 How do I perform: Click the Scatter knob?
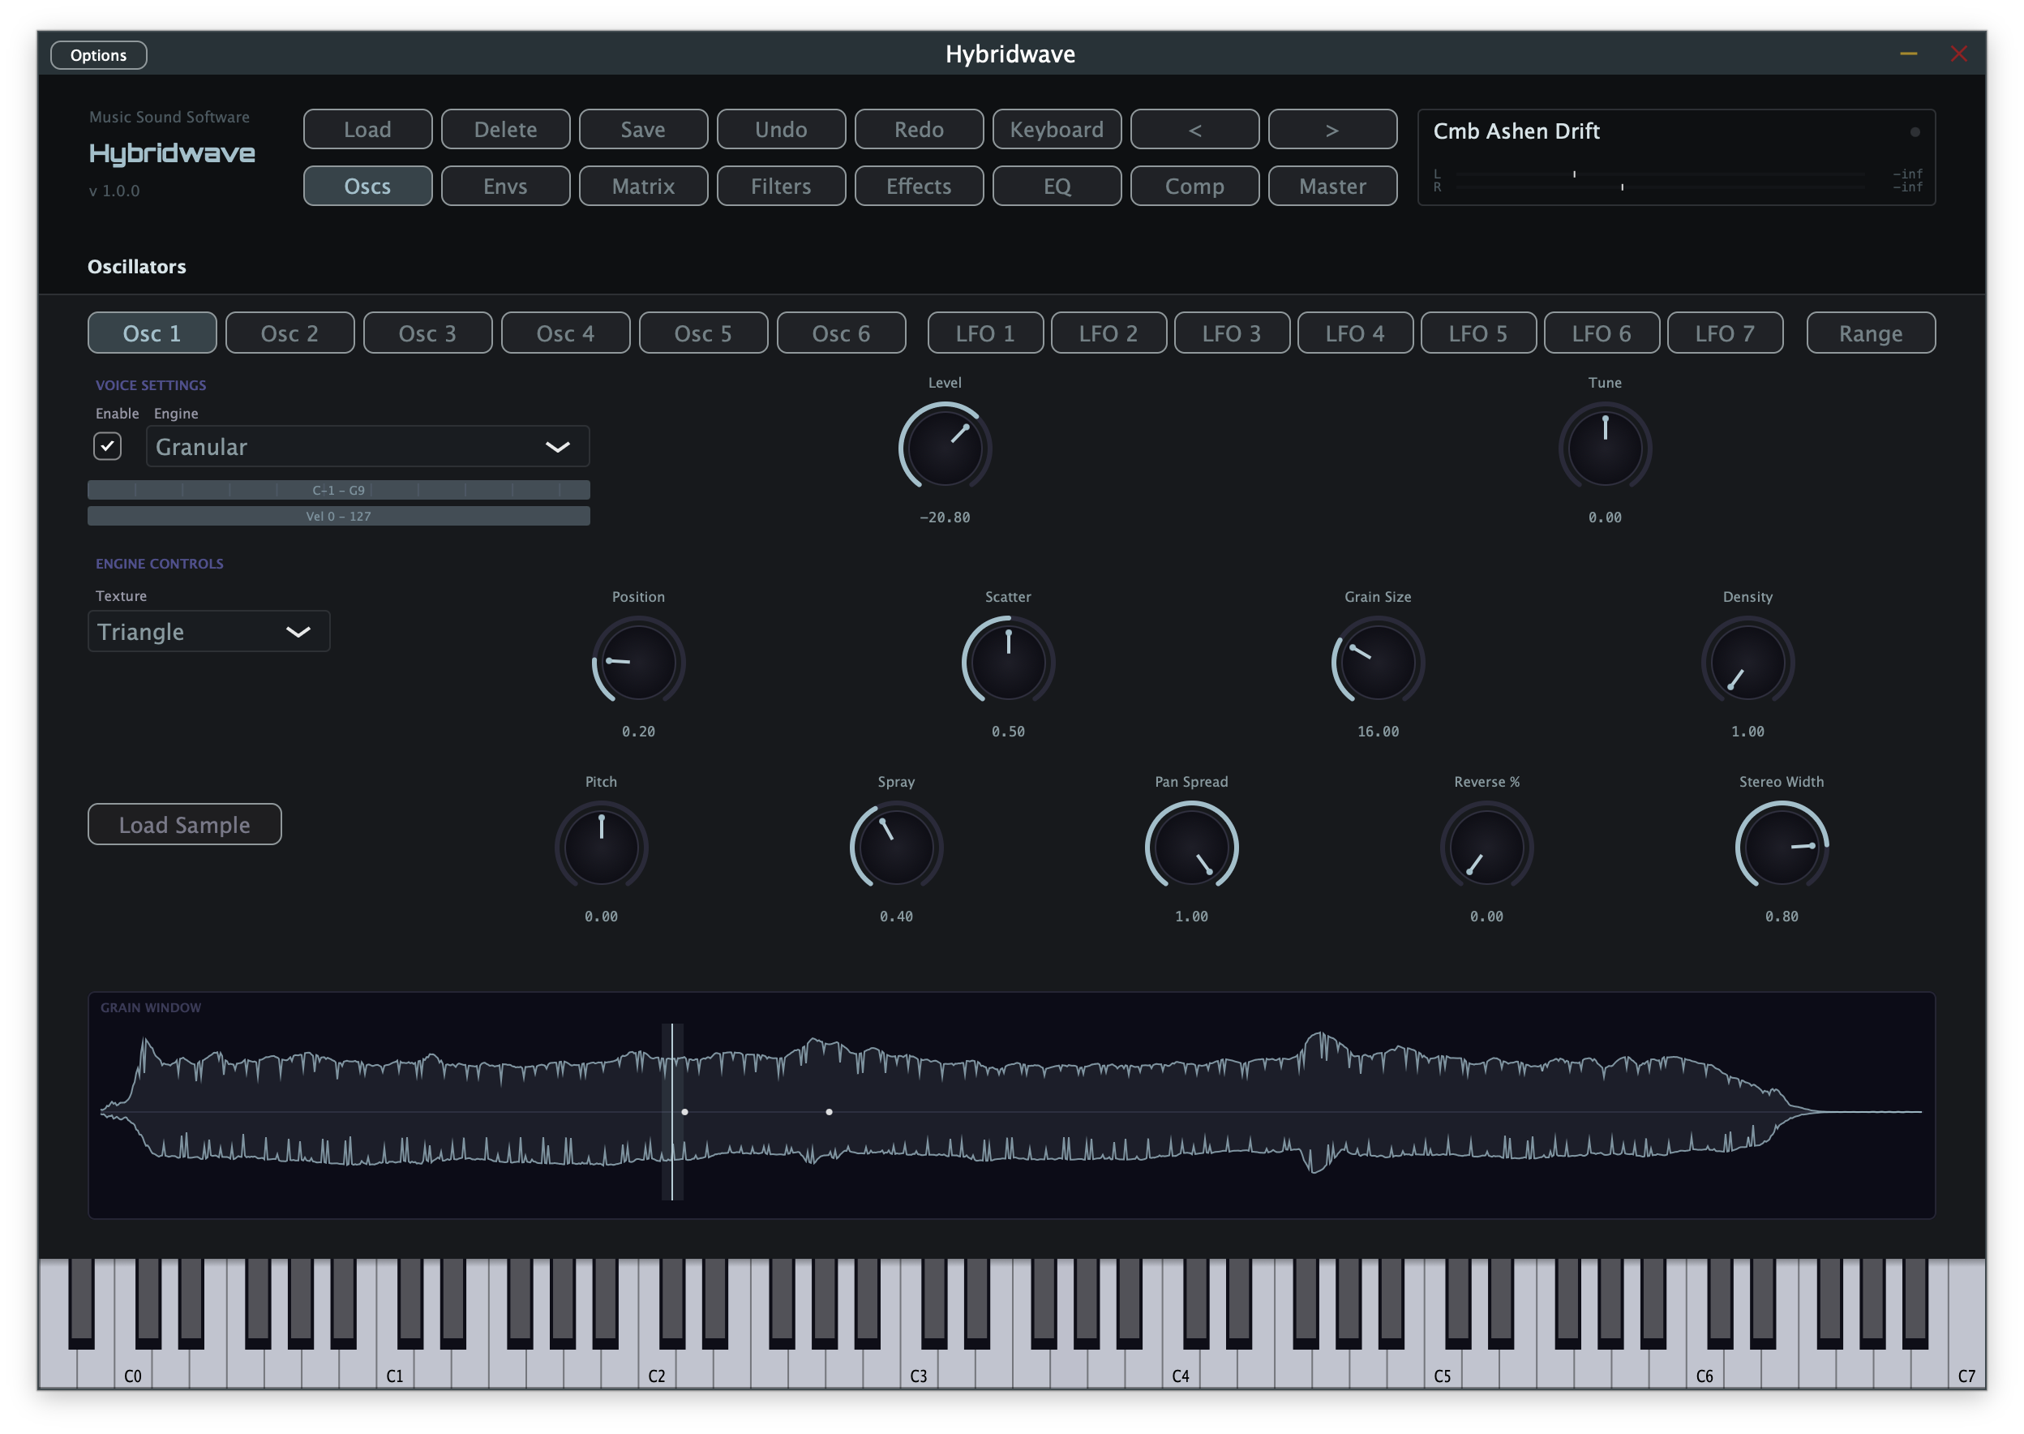pos(1007,661)
